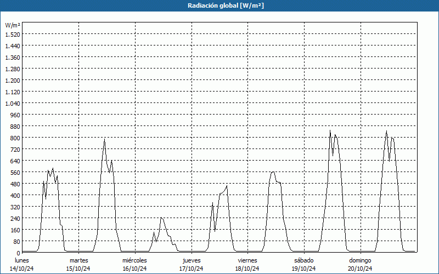Select the 1.040 y-axis value

(x=13, y=104)
